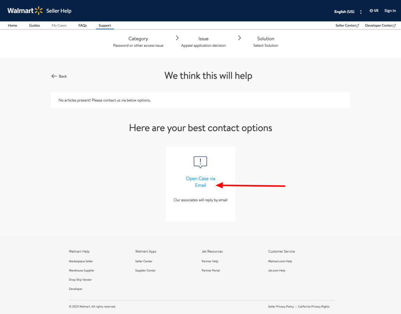Click the back arrow icon

point(53,76)
